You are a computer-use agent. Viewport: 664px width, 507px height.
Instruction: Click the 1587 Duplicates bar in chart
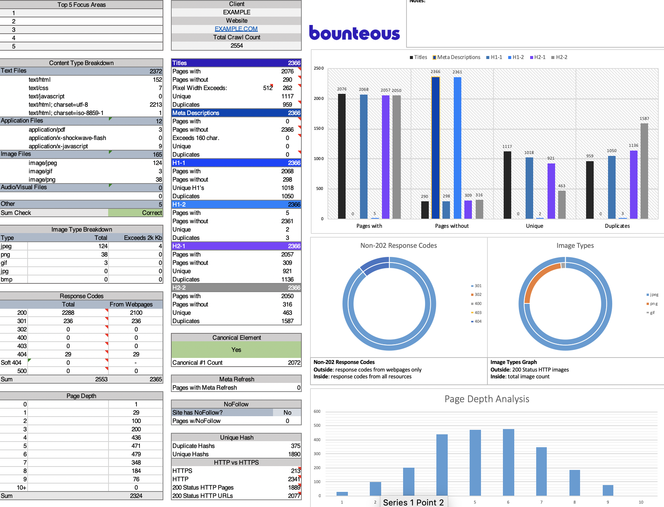click(x=644, y=171)
